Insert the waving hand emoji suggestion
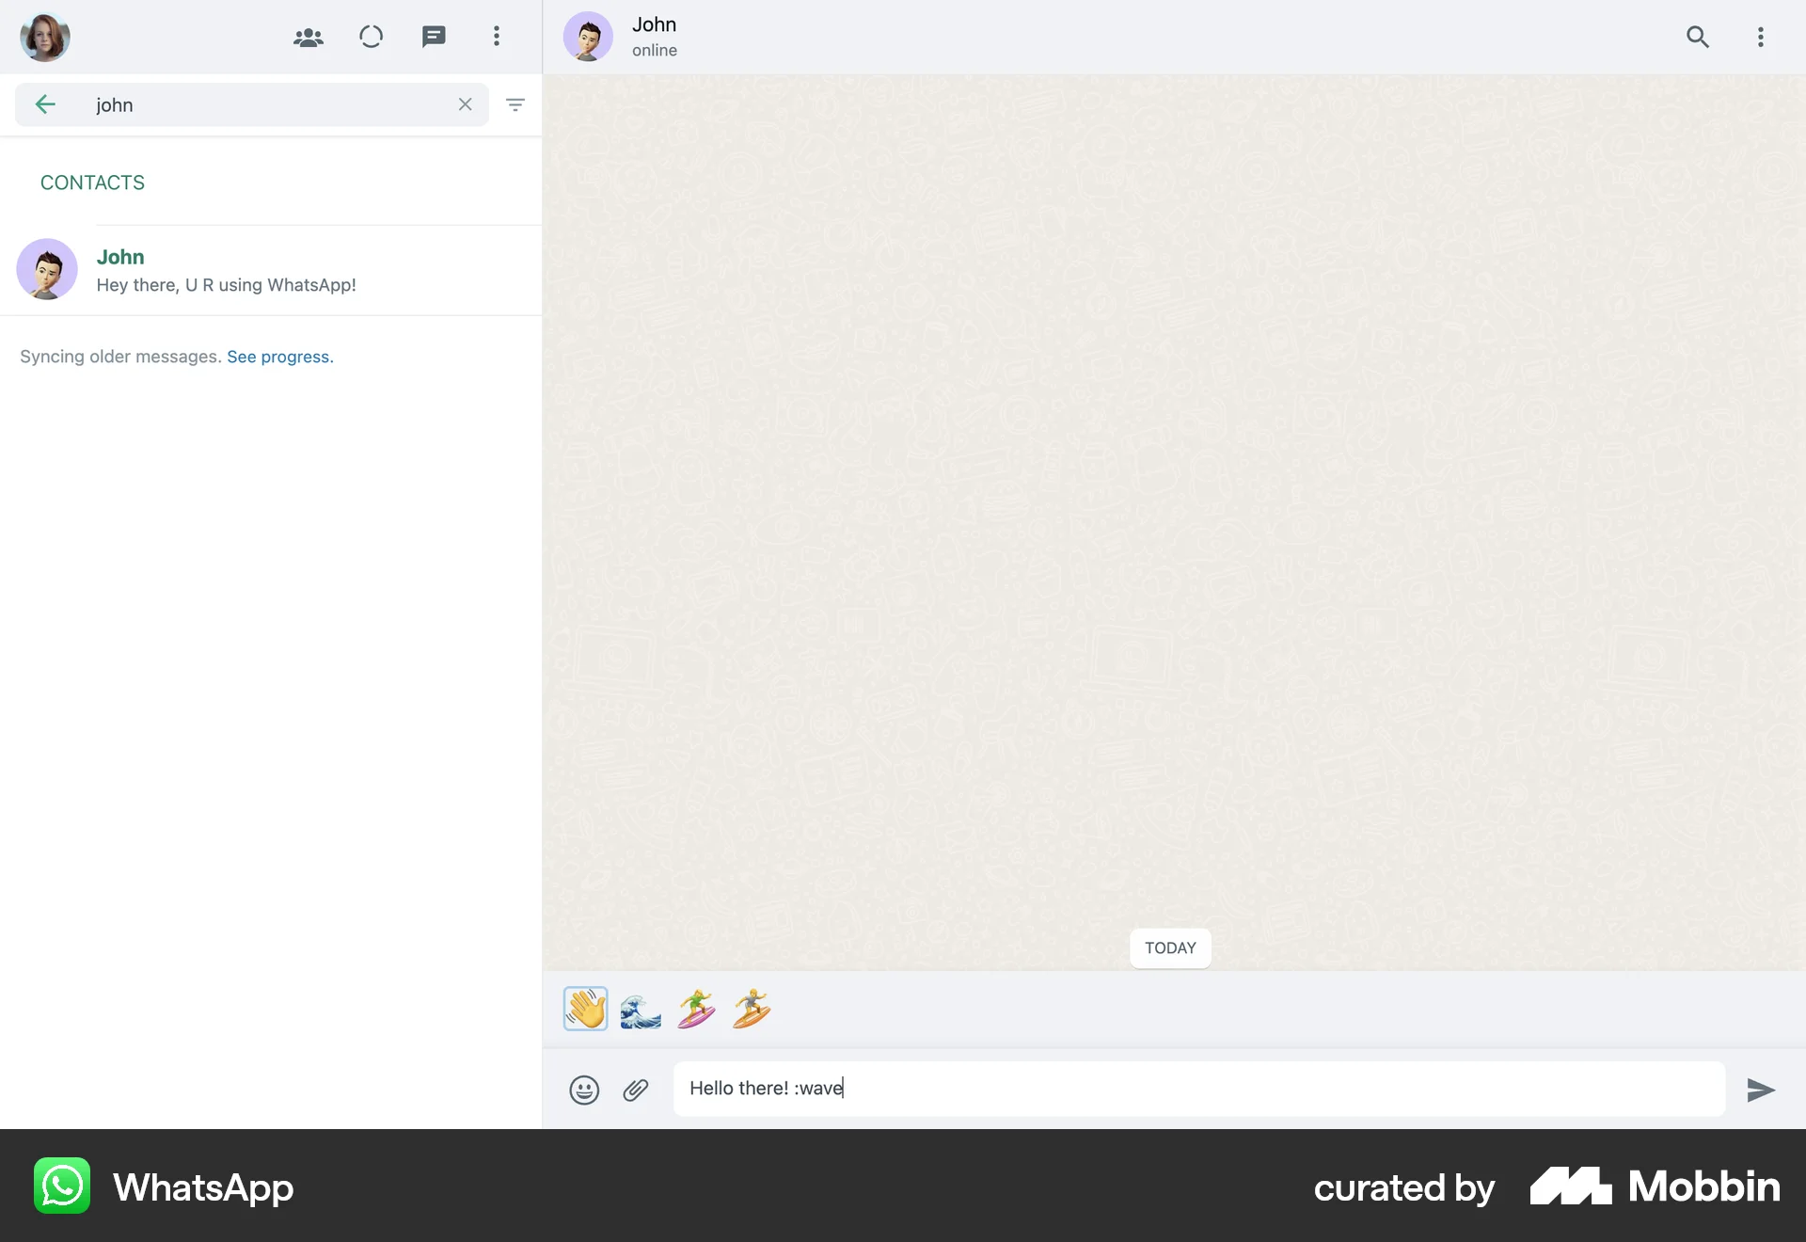 [585, 1008]
